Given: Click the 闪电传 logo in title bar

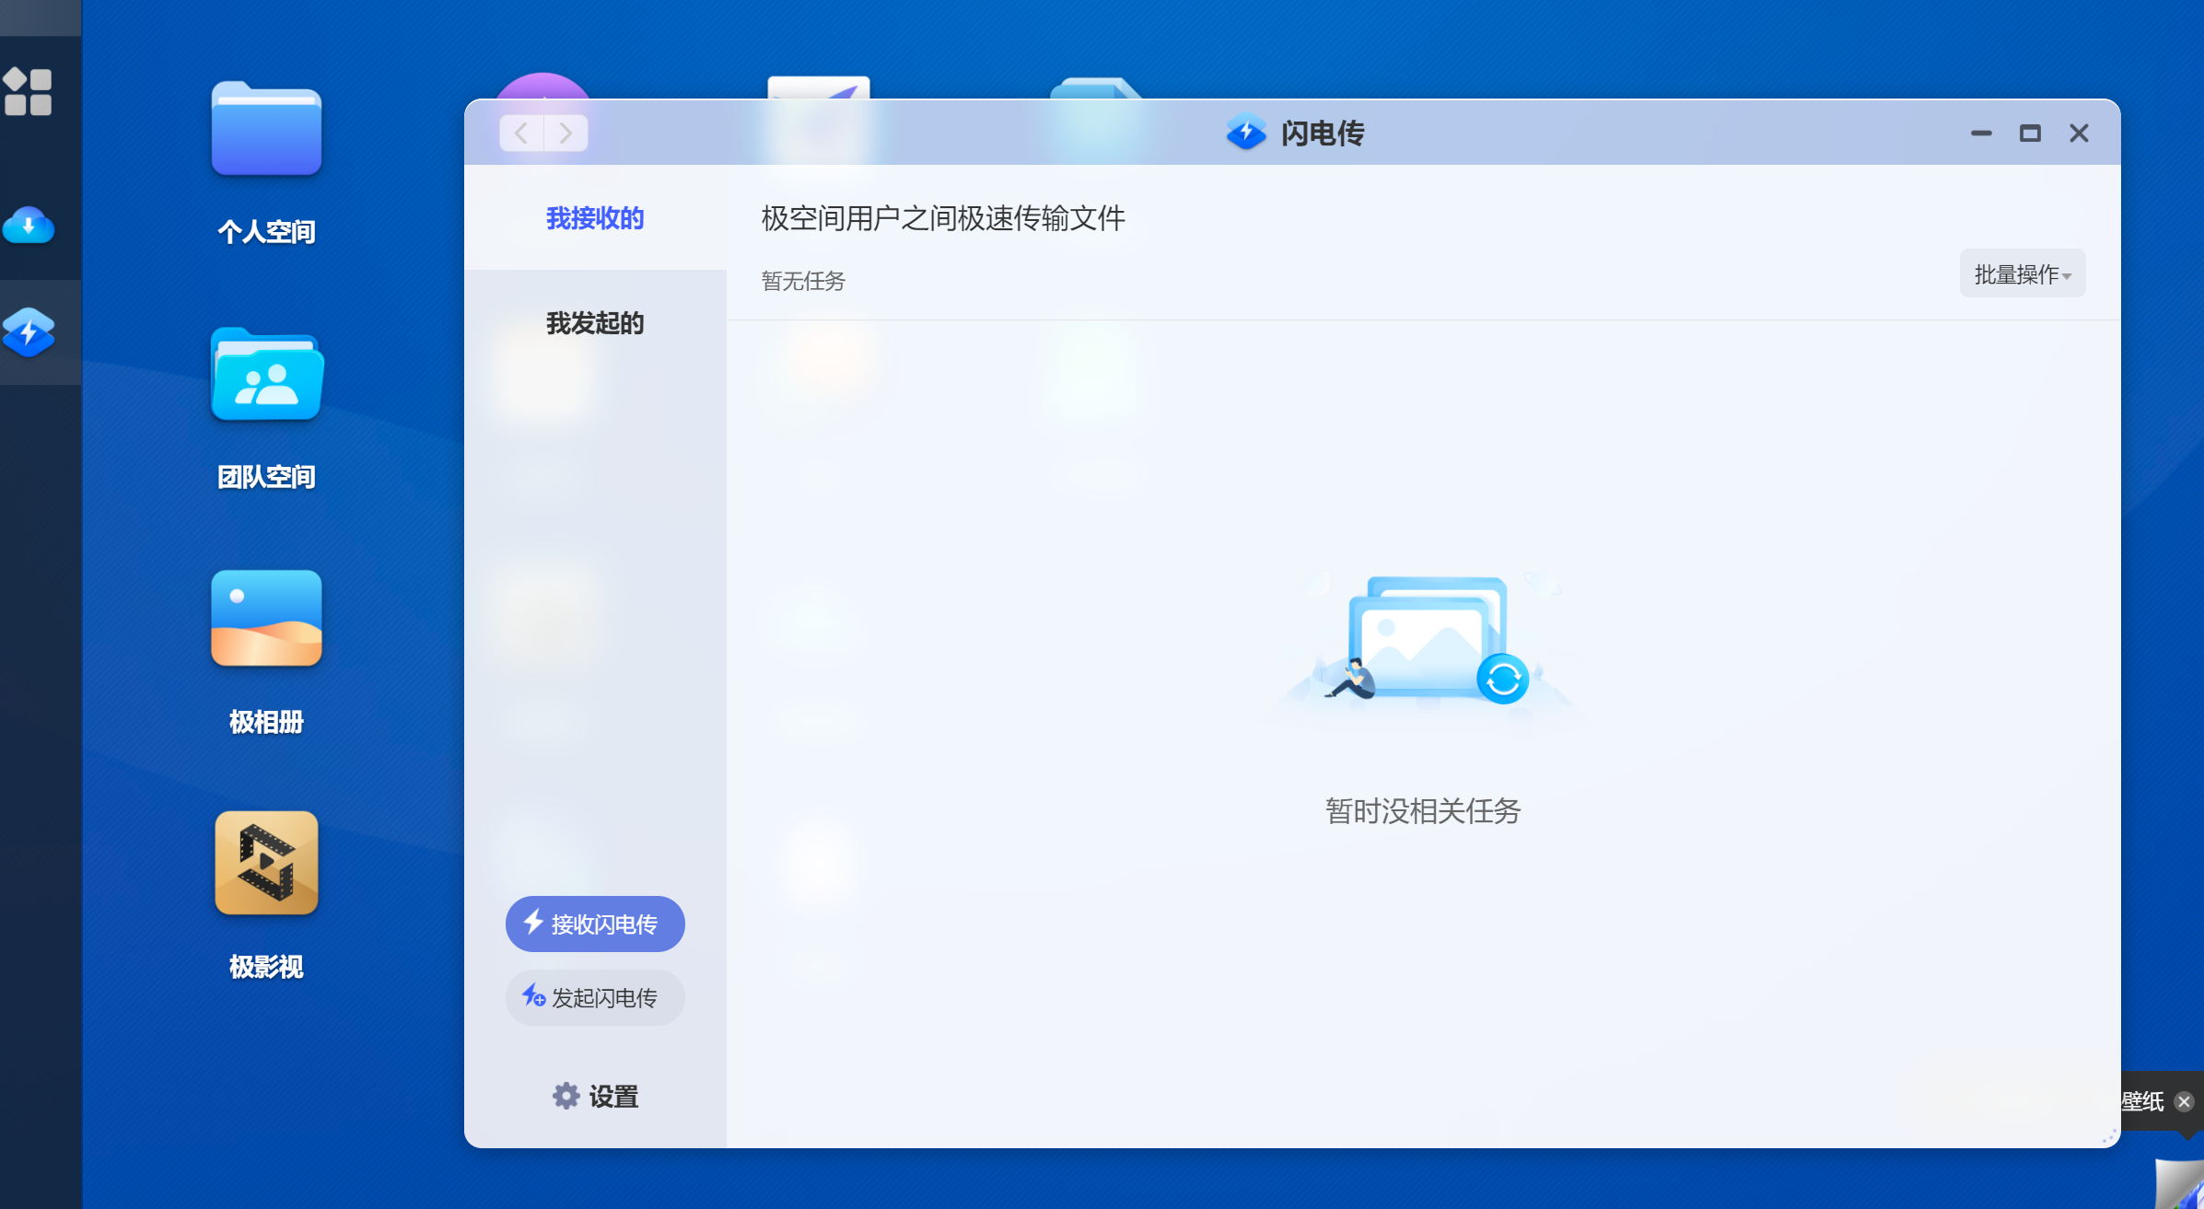Looking at the screenshot, I should (1246, 133).
